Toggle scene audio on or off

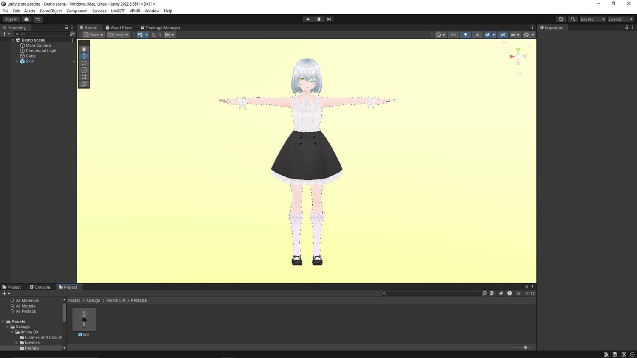click(477, 35)
